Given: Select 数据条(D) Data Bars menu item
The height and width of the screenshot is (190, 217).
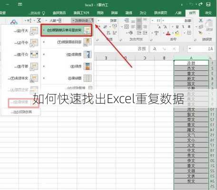Looking at the screenshot, I should pyautogui.click(x=67, y=55).
